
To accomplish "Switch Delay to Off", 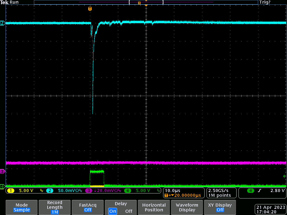I will click(x=129, y=211).
